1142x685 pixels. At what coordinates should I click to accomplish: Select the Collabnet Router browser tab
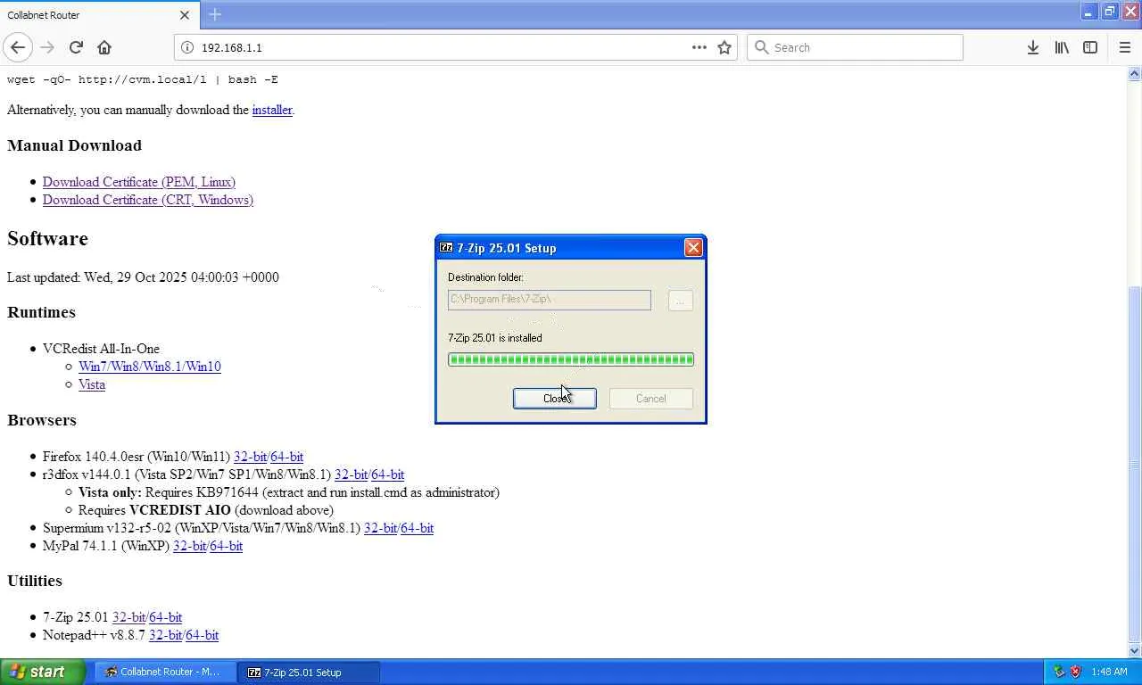(99, 15)
